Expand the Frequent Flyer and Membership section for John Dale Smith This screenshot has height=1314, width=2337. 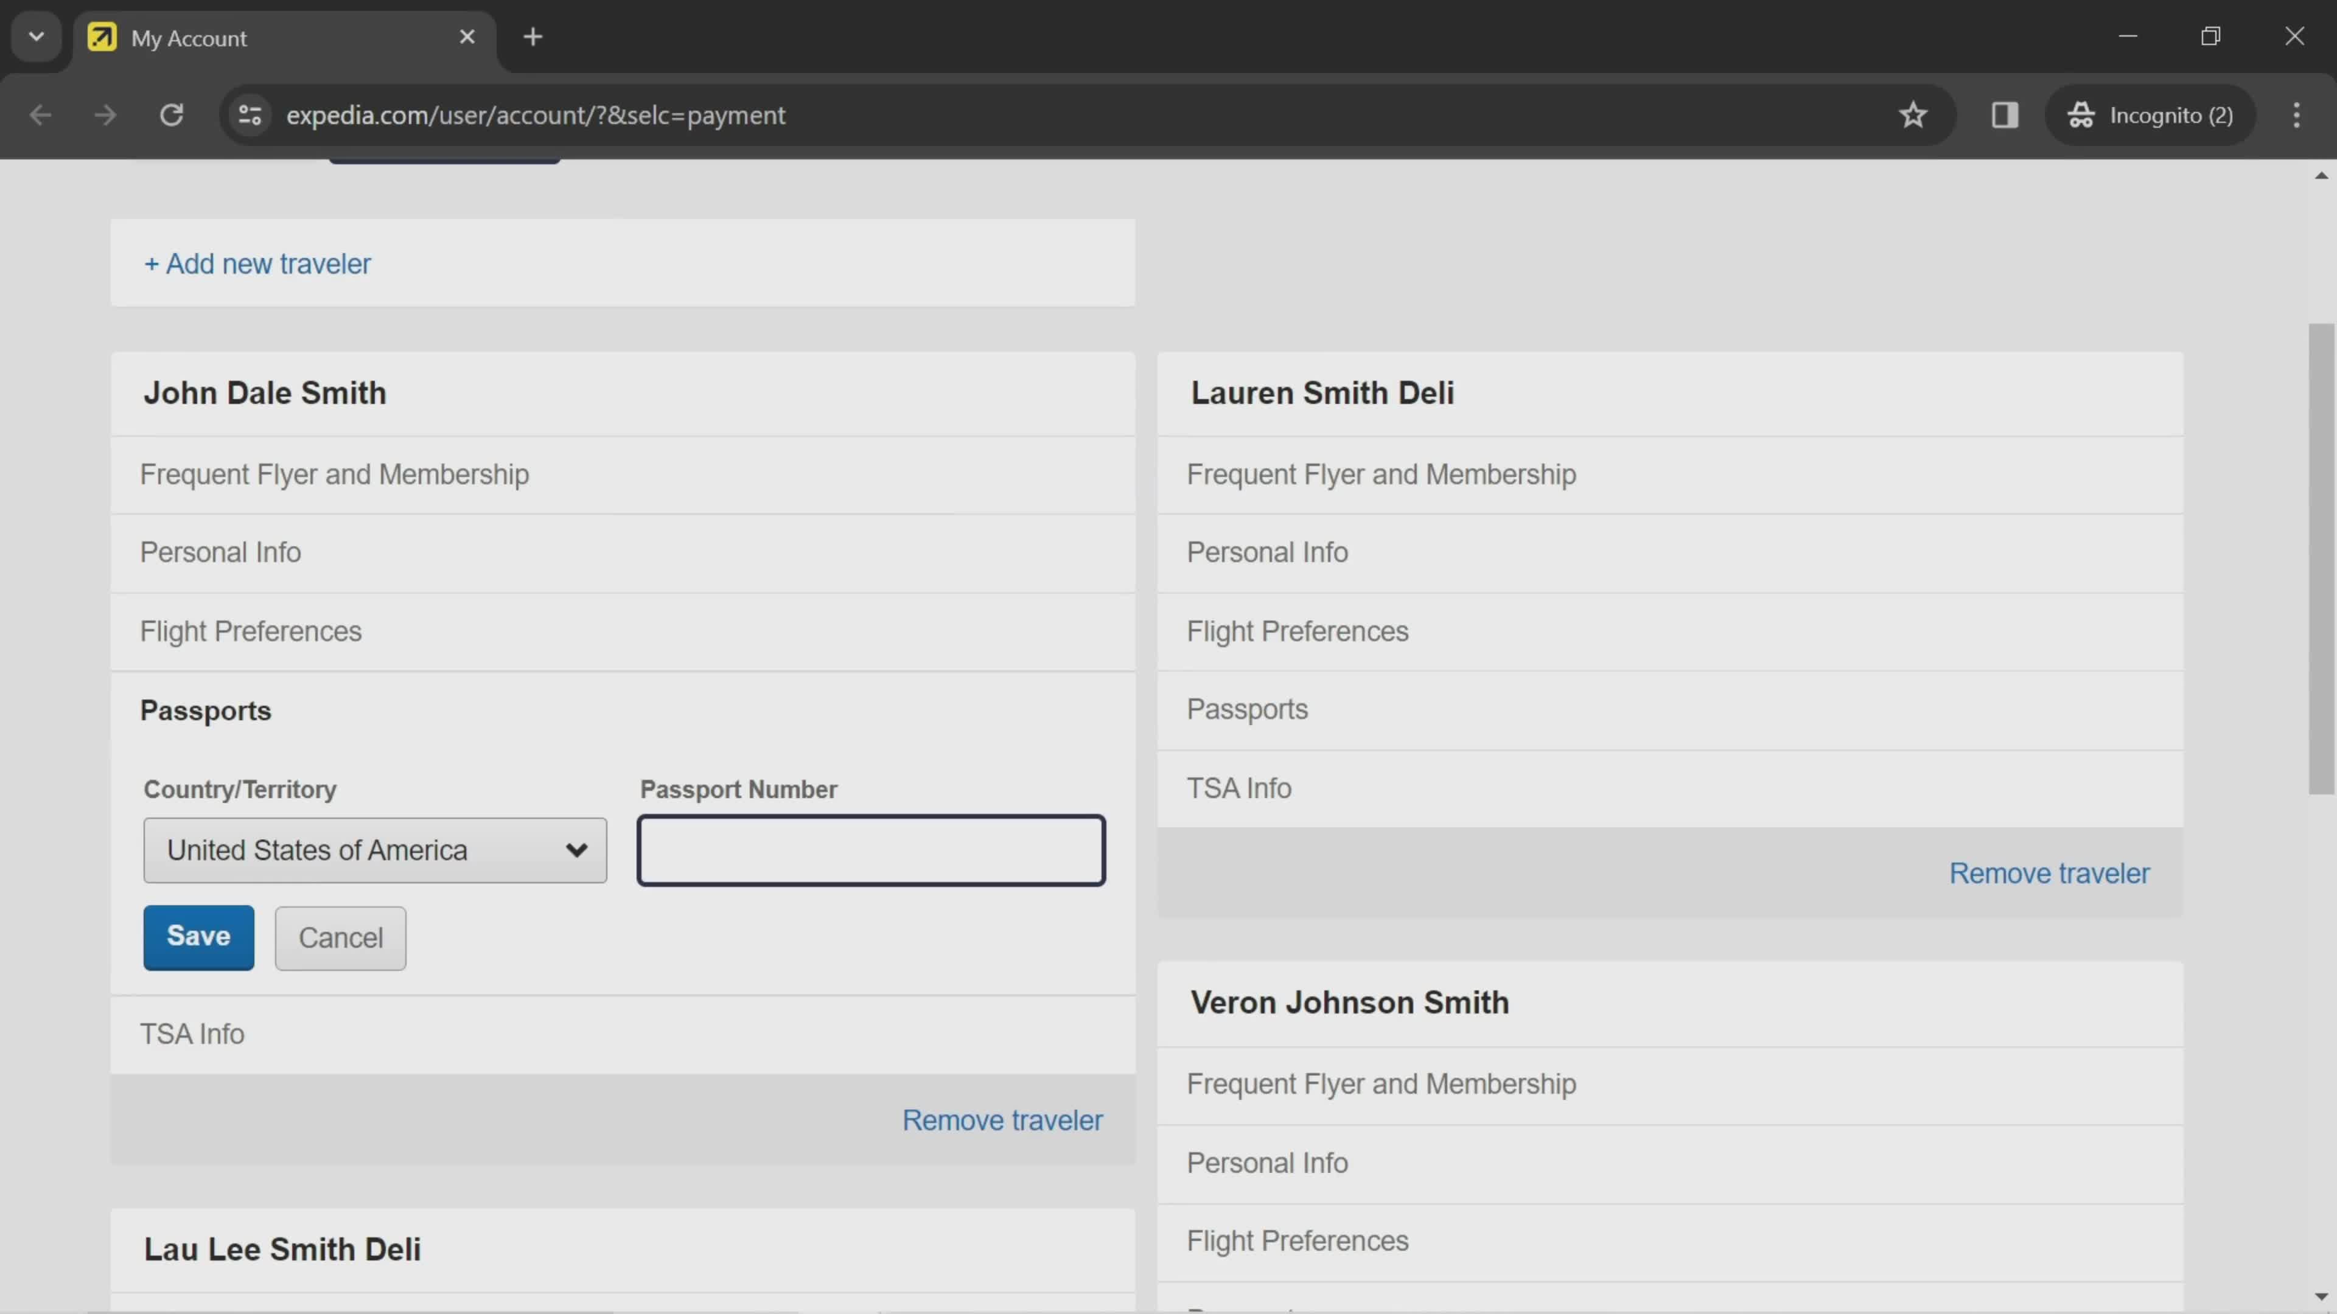pos(335,473)
